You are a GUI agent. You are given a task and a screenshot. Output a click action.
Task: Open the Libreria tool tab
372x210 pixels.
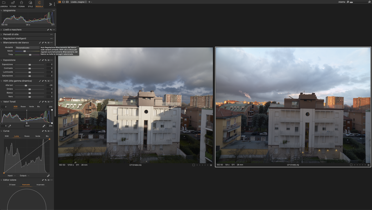(x=4, y=4)
